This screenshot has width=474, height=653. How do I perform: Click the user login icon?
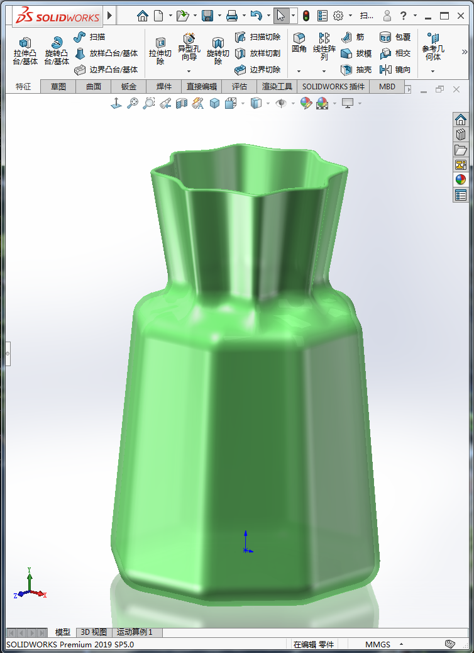point(387,16)
